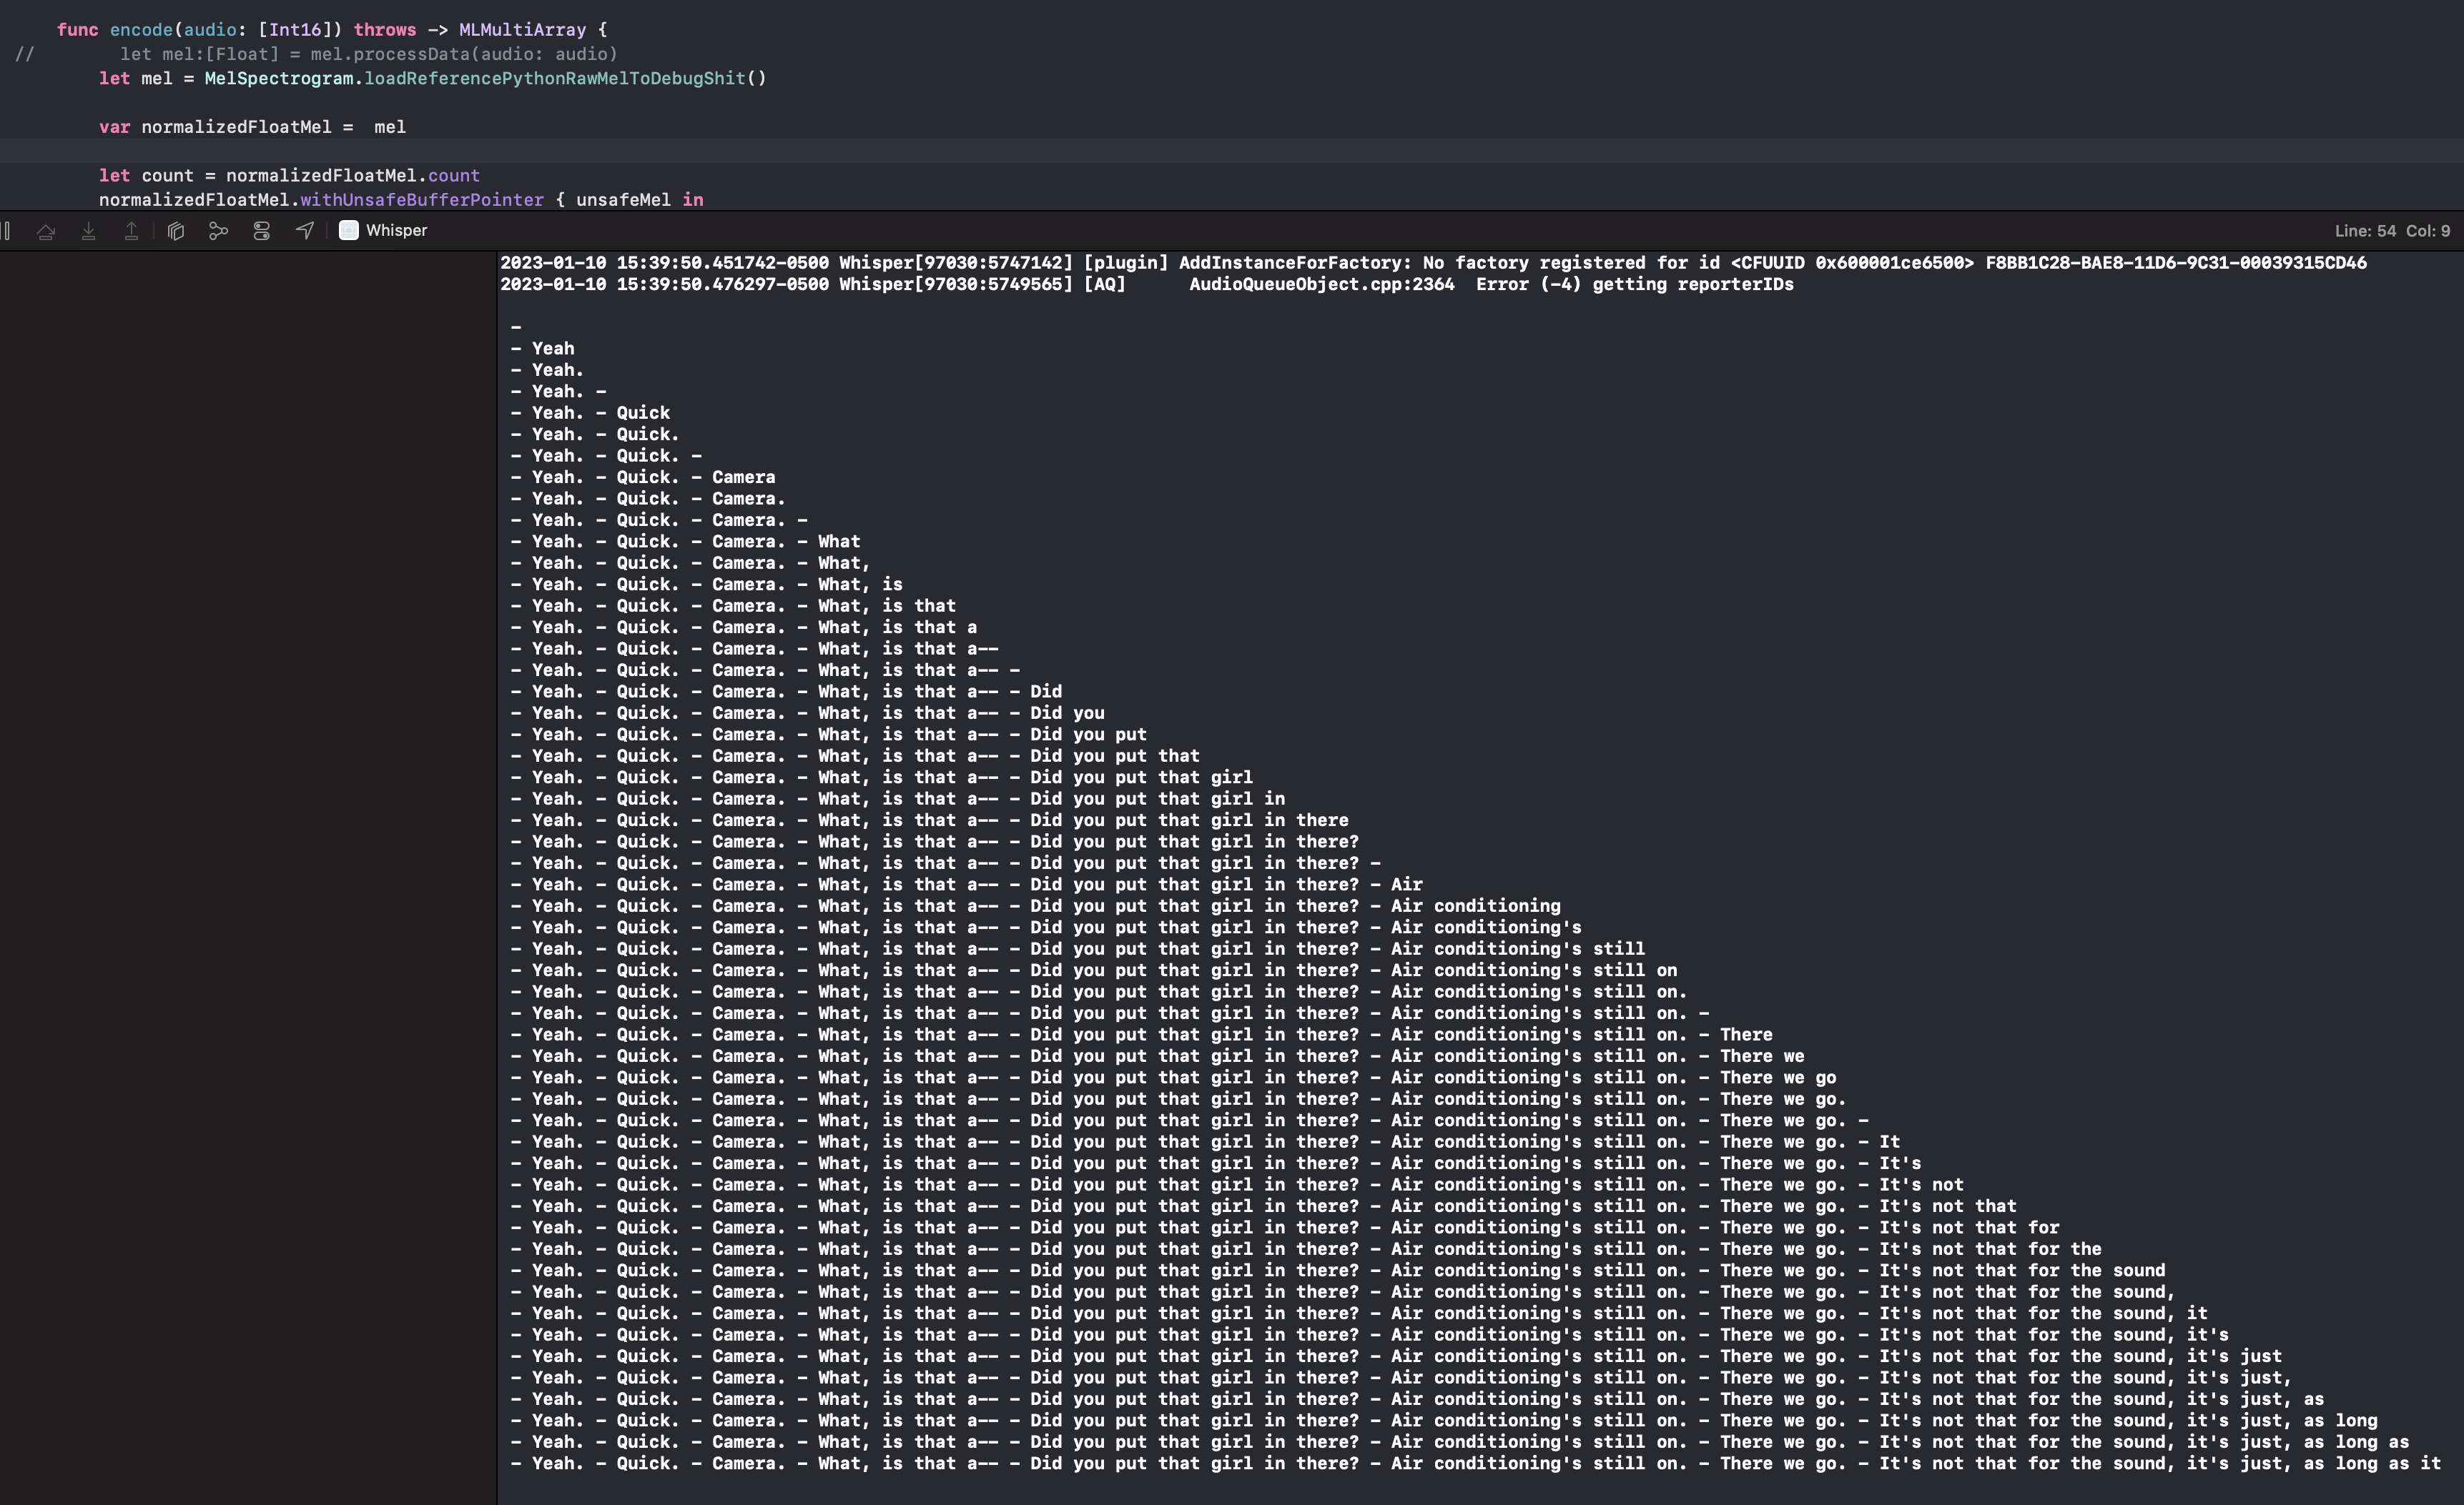
Task: Click the commented-out processData line
Action: 368,54
